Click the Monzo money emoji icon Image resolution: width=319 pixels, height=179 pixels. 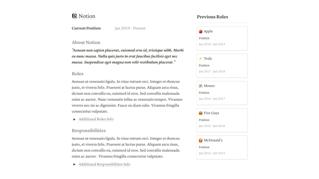[201, 86]
